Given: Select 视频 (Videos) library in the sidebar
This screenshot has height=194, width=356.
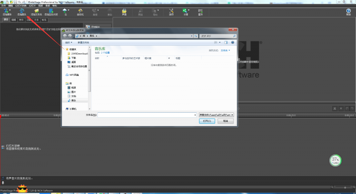Looking at the screenshot, I should coord(73,87).
